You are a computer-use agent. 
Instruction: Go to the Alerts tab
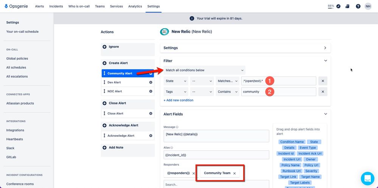click(x=39, y=6)
